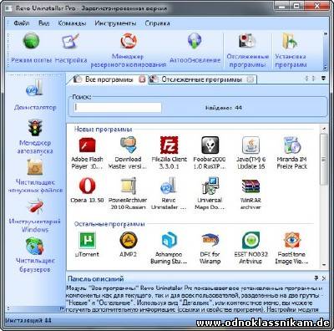The width and height of the screenshot is (334, 331).
Task: Select the Adobe Flash Player program icon
Action: [x=87, y=145]
